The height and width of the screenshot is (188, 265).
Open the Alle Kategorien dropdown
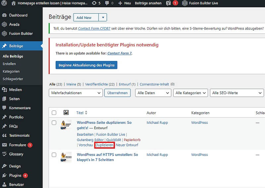click(191, 93)
